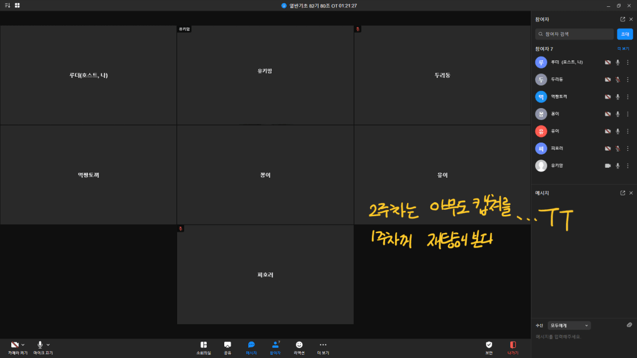Viewport: 637px width, 358px height.
Task: Open the reactions (리액션) smiley icon
Action: 299,345
